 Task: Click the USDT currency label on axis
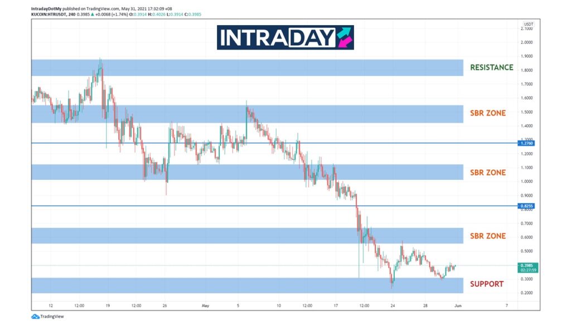(x=528, y=24)
